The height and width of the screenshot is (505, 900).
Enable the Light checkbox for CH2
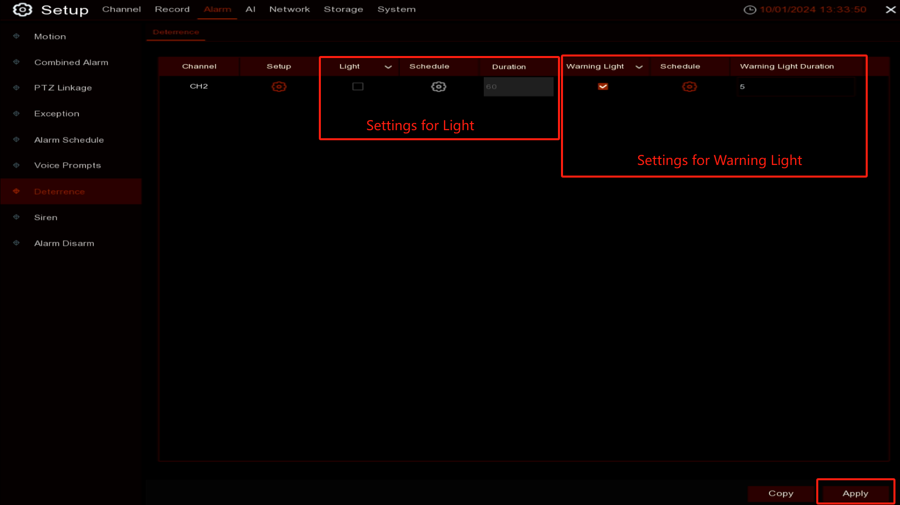[358, 87]
